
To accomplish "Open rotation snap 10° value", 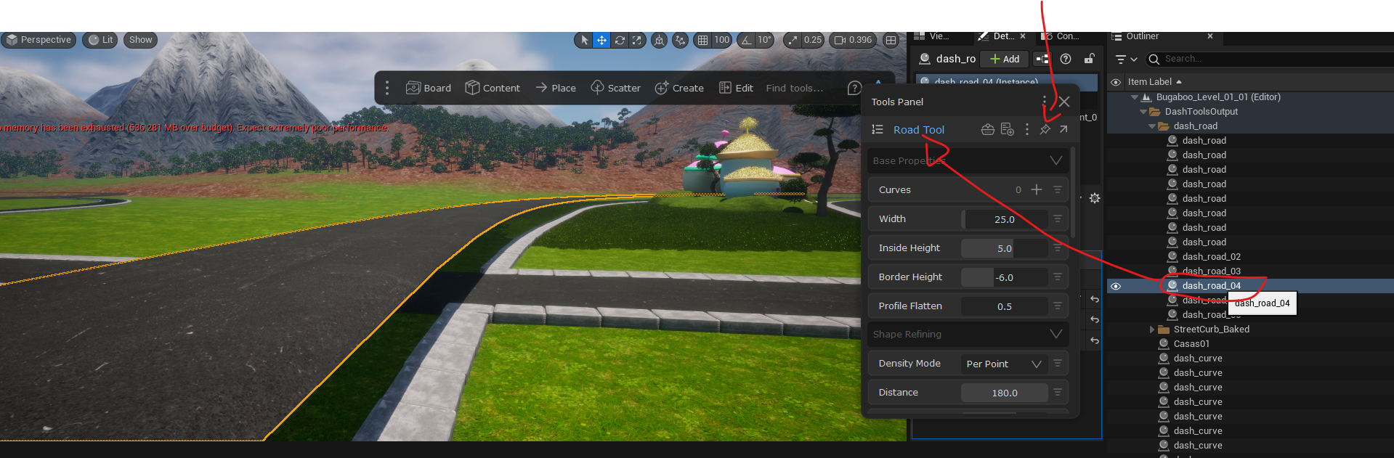I will (764, 40).
